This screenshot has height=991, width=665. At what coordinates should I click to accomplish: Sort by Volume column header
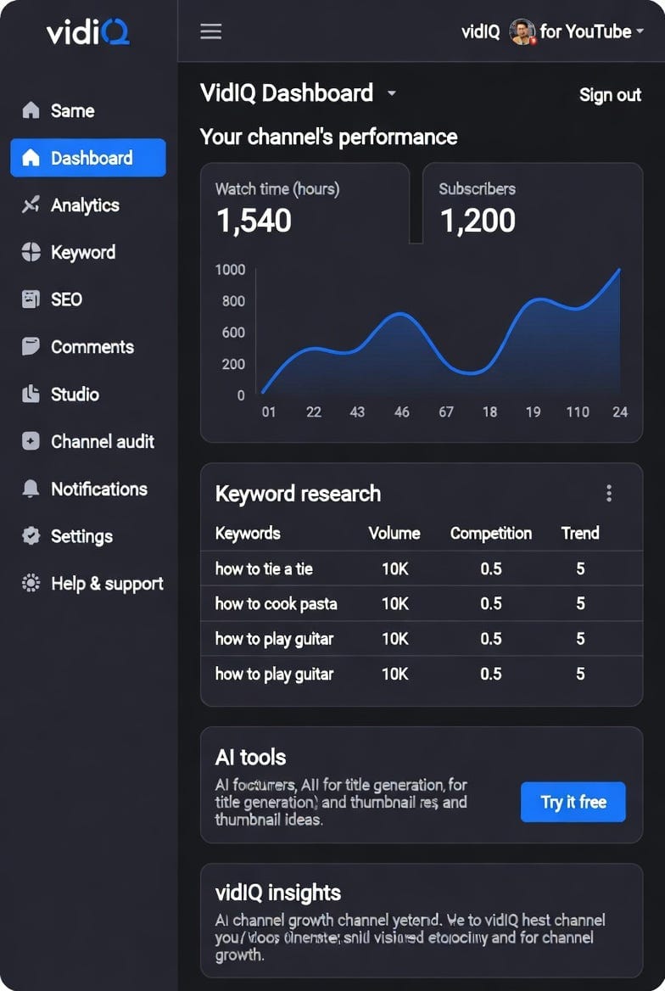point(394,533)
